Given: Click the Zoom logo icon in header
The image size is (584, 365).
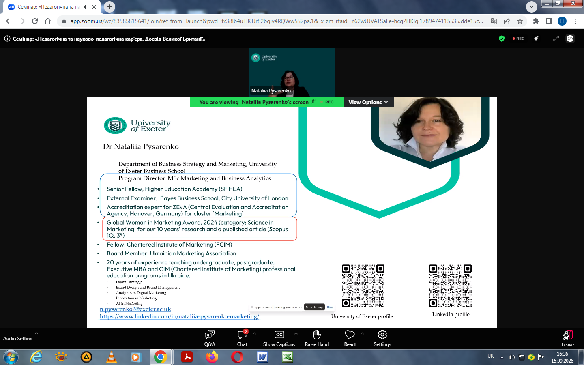Looking at the screenshot, I should point(570,39).
